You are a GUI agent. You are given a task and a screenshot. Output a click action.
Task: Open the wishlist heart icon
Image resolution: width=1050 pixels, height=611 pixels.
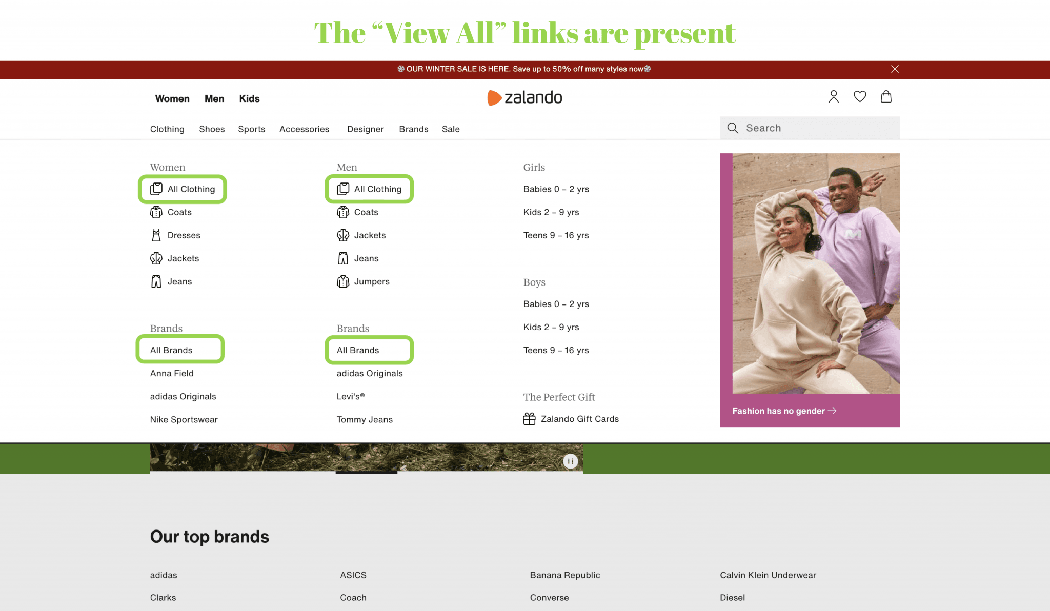point(860,96)
